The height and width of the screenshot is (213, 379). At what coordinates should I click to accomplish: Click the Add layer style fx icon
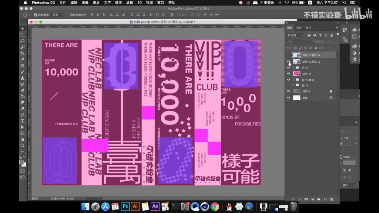point(300,199)
